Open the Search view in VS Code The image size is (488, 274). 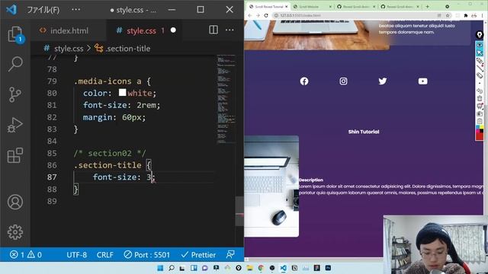[15, 64]
